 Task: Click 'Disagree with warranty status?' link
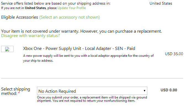tap(30, 36)
